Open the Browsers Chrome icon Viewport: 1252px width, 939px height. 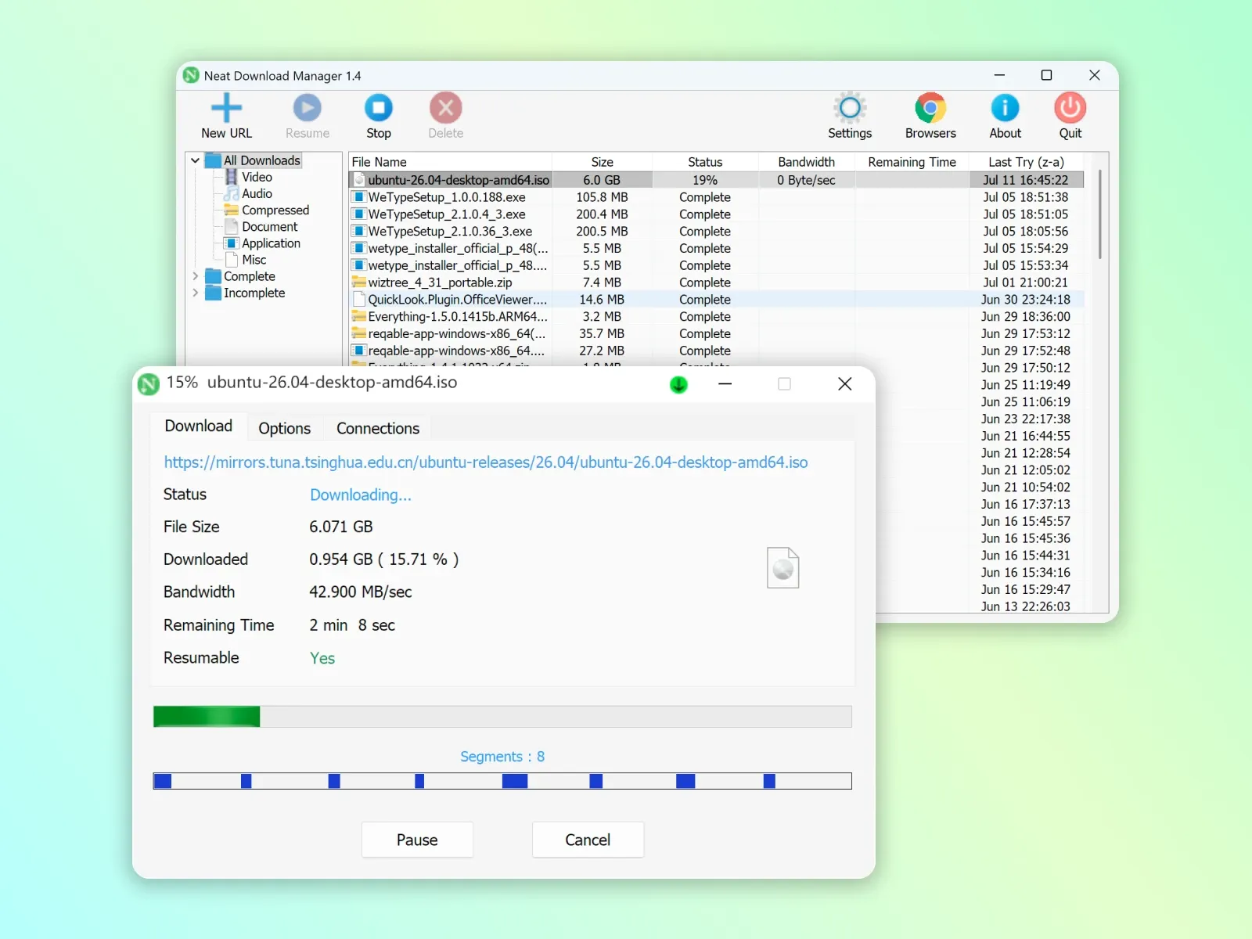point(930,108)
